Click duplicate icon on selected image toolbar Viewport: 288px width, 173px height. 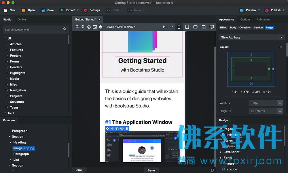coord(117,129)
